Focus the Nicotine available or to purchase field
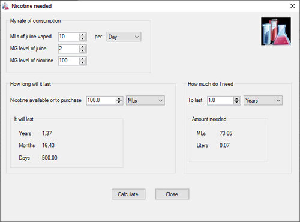300x222 pixels. click(101, 100)
